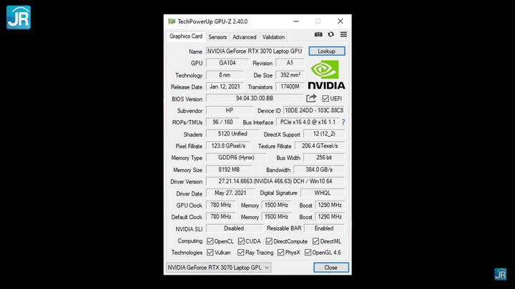
Task: Open the hamburger menu icon
Action: 343,34
